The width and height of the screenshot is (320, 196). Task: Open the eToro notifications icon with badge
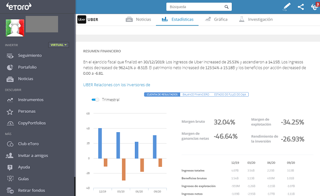(315, 6)
